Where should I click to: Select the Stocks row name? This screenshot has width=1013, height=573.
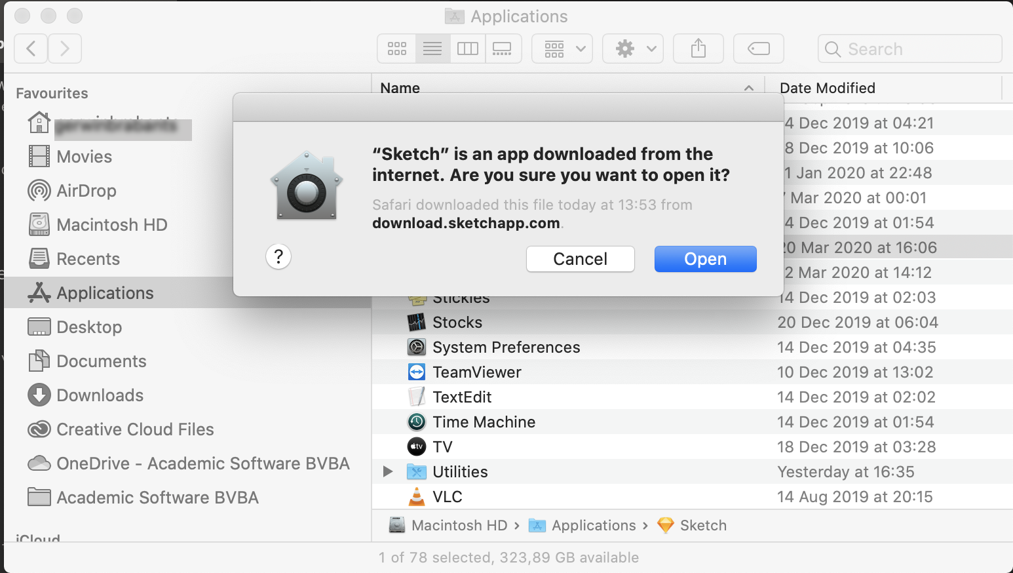click(457, 323)
